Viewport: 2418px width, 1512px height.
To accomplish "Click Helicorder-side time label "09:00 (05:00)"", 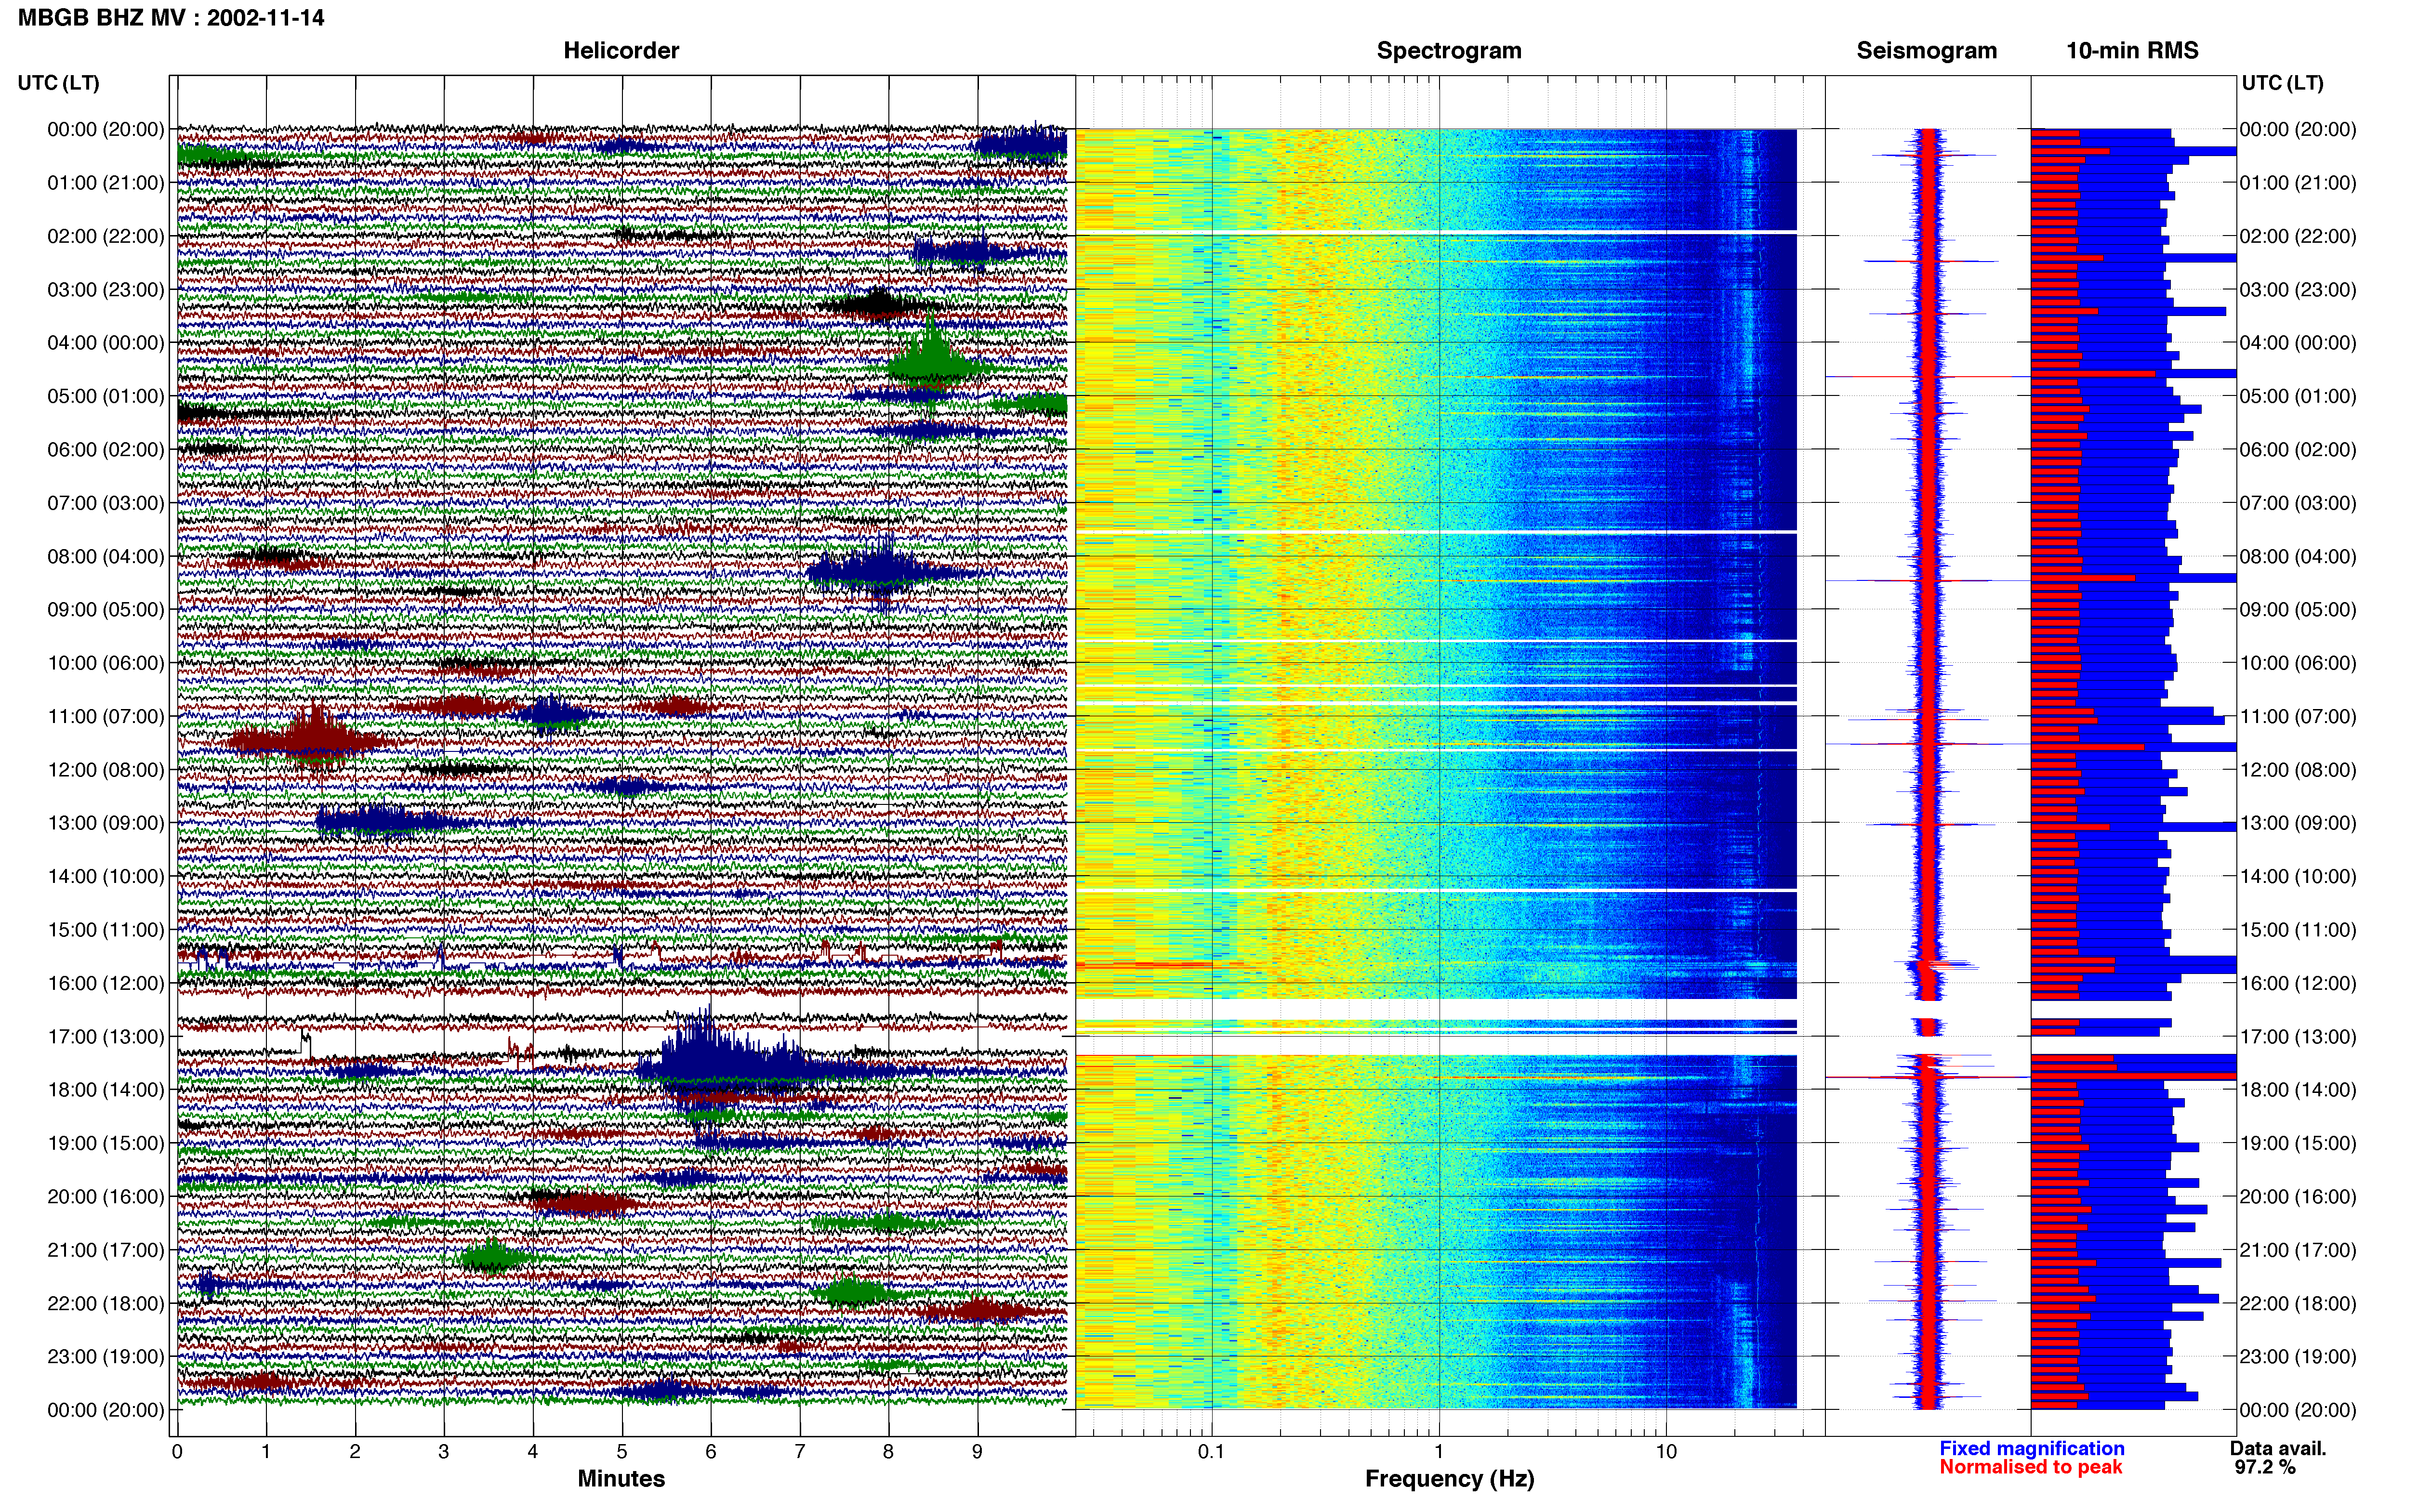I will [106, 610].
